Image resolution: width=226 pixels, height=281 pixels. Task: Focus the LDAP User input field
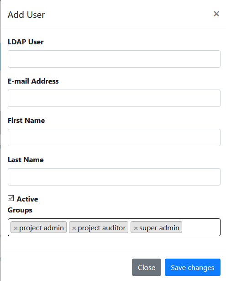pyautogui.click(x=114, y=59)
